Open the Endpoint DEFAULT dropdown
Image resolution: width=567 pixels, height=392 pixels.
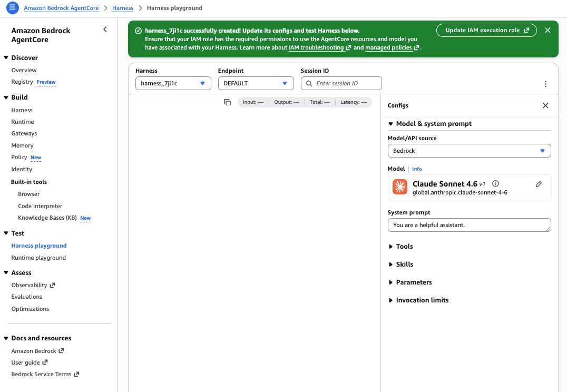256,83
